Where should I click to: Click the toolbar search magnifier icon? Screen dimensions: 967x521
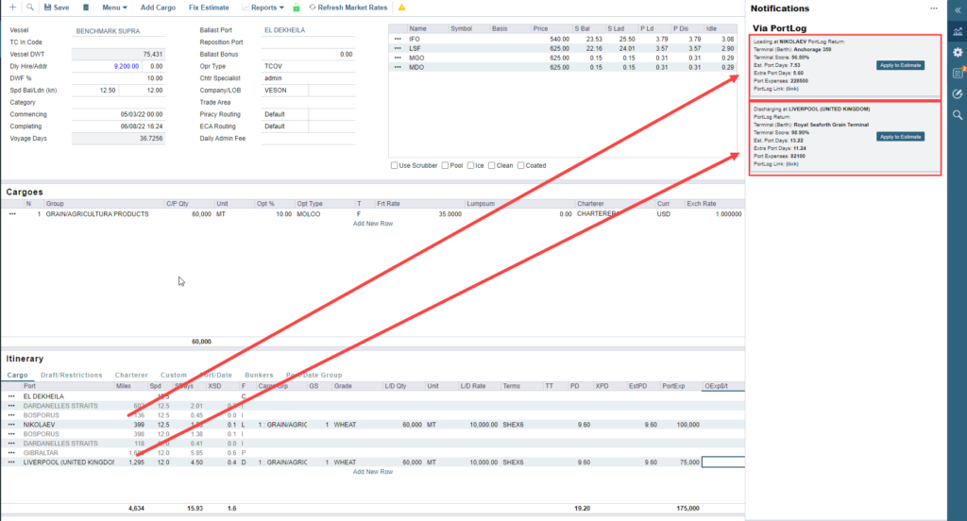click(x=29, y=8)
